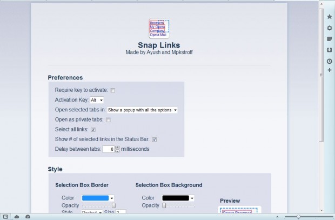Viewport: 335px width, 220px height.
Task: Uncheck the Select all links checkbox
Action: pos(93,130)
